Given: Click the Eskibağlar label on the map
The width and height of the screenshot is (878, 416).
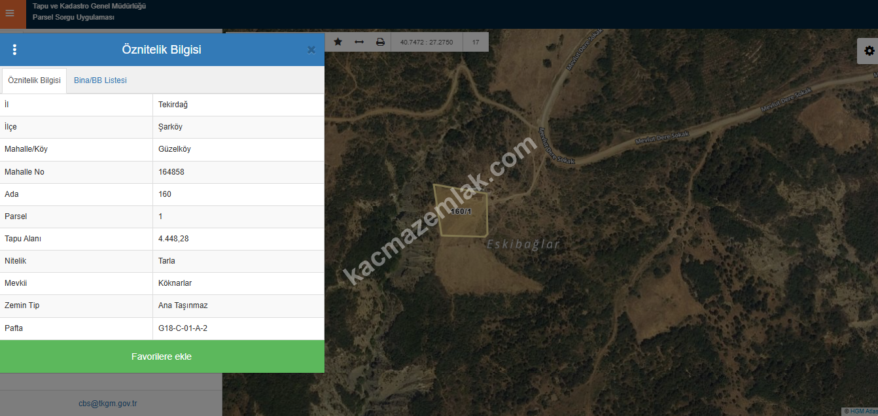Looking at the screenshot, I should pyautogui.click(x=523, y=245).
